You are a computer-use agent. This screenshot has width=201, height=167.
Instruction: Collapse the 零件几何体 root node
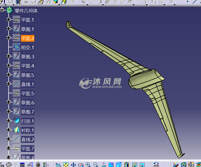point(2,10)
